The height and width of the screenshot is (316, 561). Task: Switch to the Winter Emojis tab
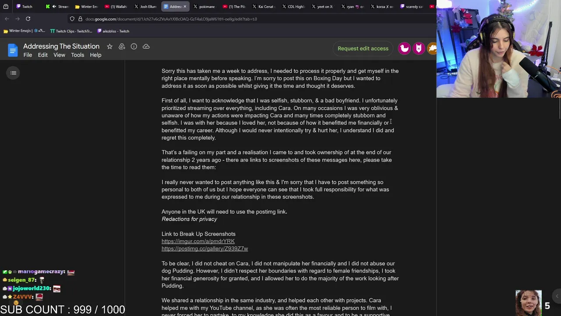(x=86, y=7)
